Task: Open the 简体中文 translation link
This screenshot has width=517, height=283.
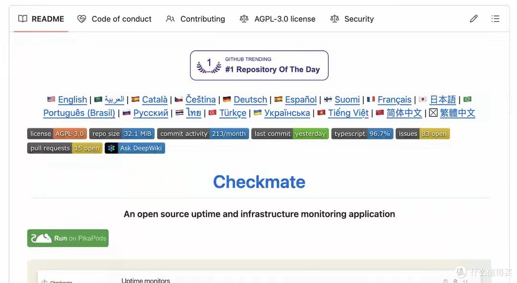Action: tap(404, 113)
